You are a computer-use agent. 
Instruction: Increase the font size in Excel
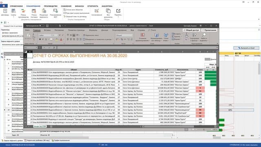point(60,35)
